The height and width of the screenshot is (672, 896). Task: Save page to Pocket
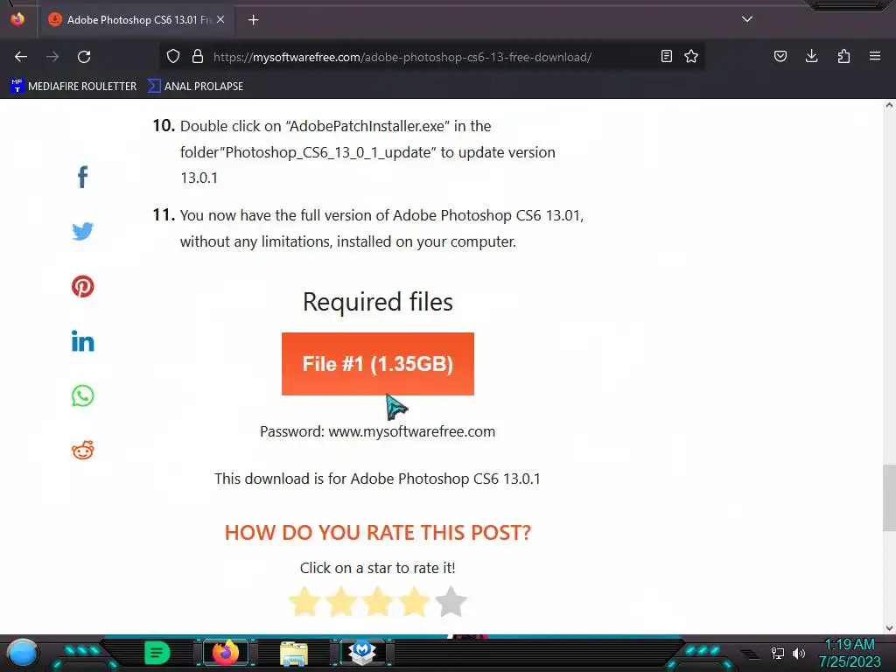[x=780, y=56]
